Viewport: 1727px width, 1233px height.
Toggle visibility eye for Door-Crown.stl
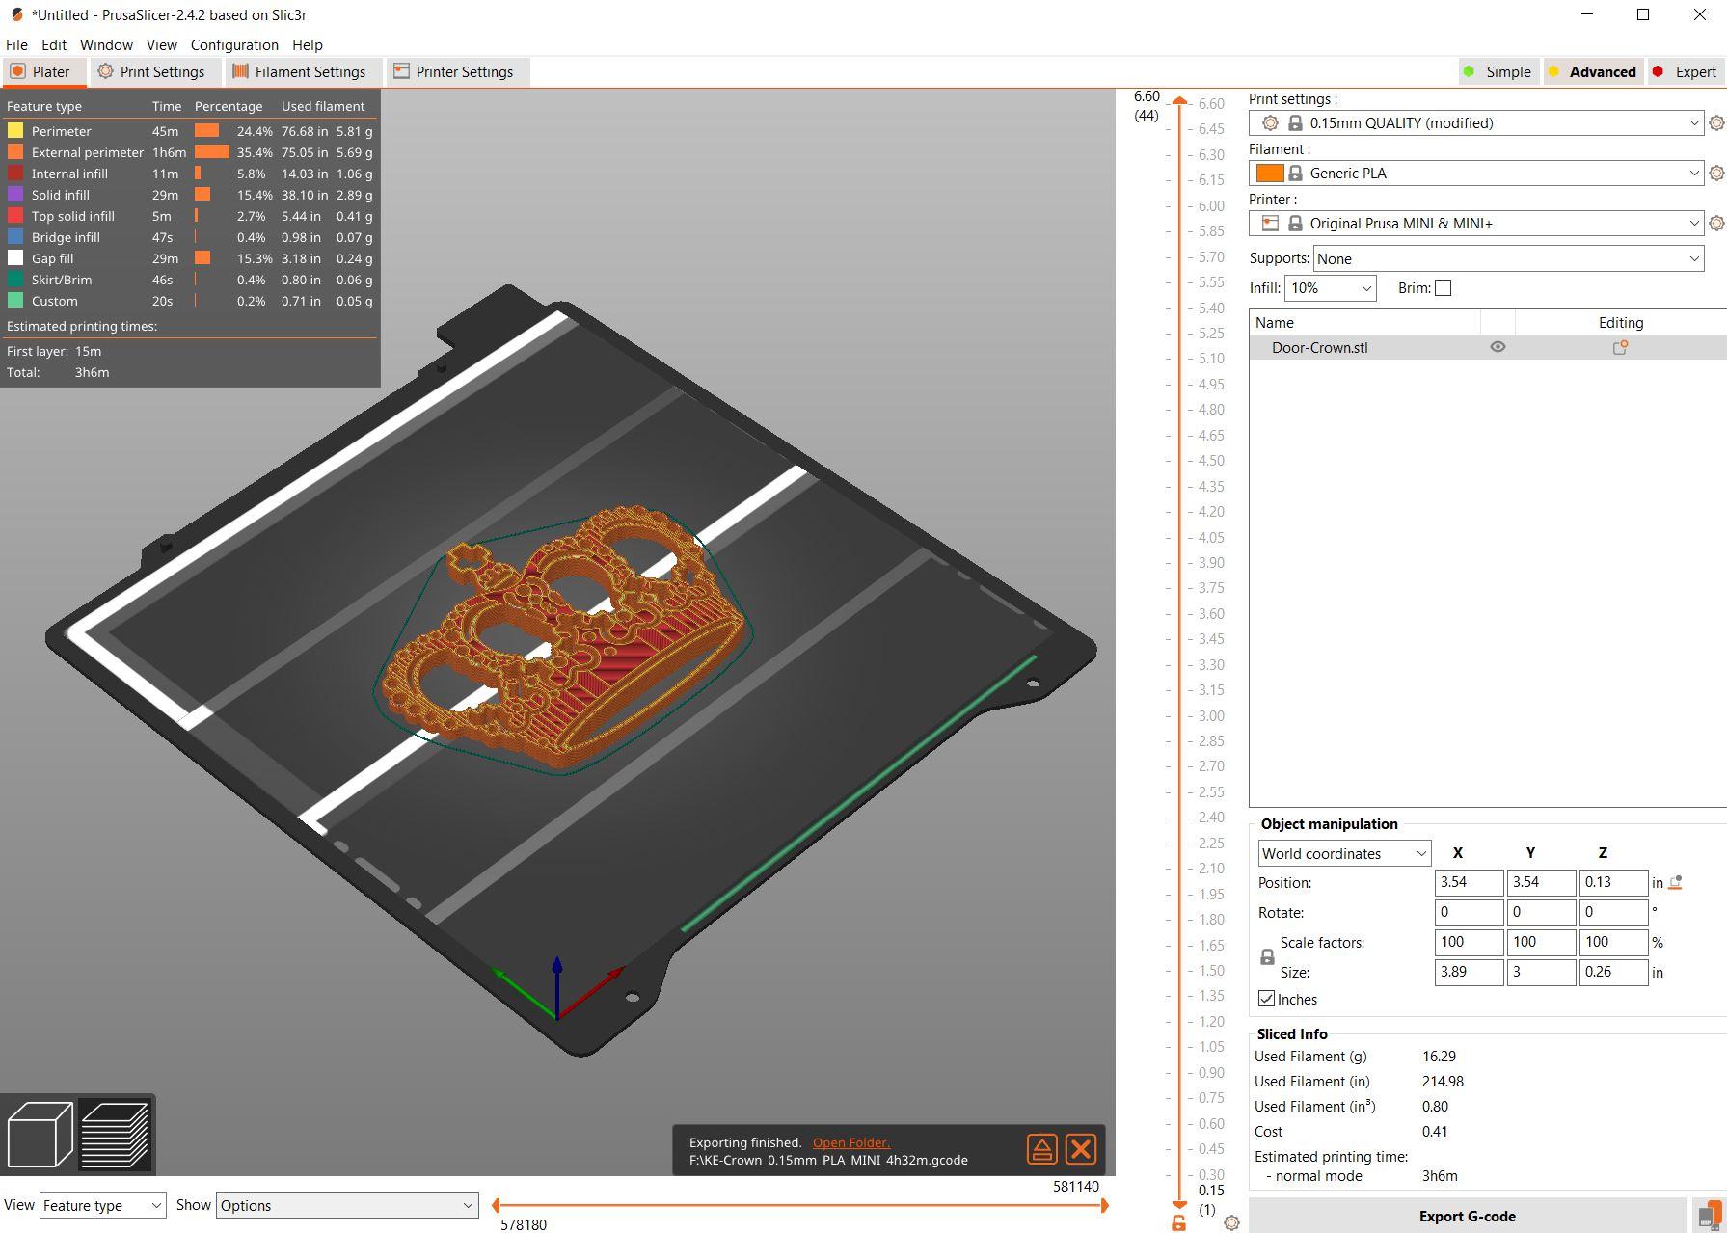(1498, 347)
